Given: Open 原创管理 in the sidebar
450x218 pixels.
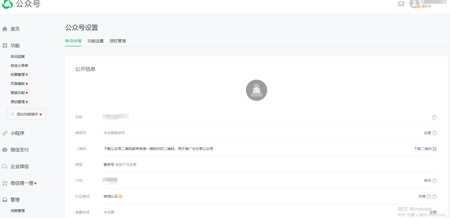Looking at the screenshot, I should (x=18, y=102).
